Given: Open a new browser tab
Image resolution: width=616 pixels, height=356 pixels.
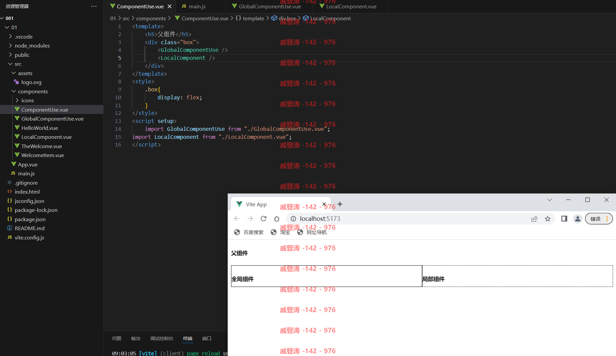Looking at the screenshot, I should pos(340,204).
